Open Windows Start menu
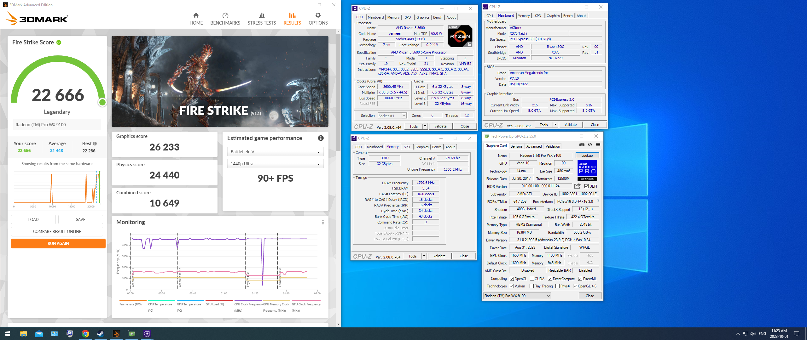 click(x=8, y=334)
